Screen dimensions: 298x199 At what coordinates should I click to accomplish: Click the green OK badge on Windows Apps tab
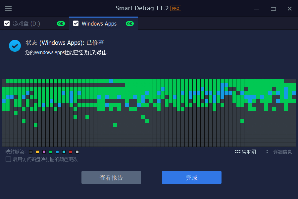[129, 24]
